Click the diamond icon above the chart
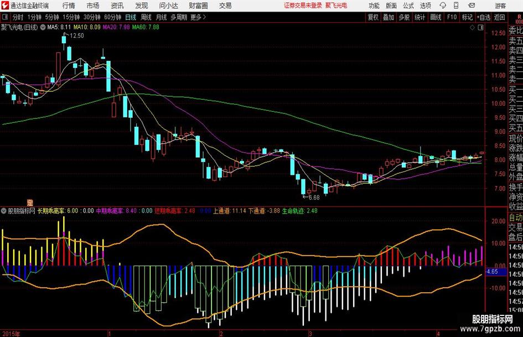This screenshot has width=523, height=337. [472, 28]
